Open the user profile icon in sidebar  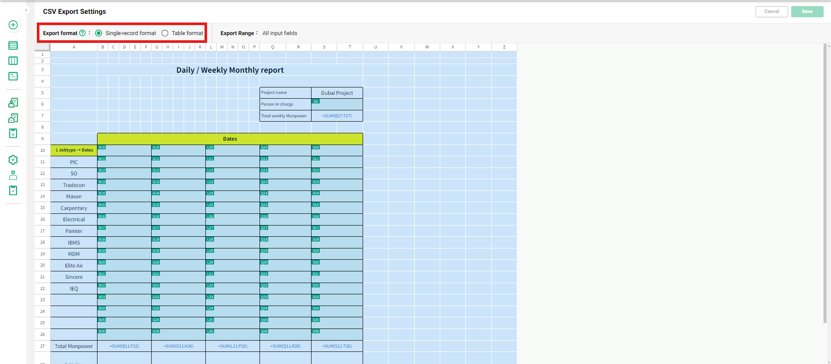[13, 175]
